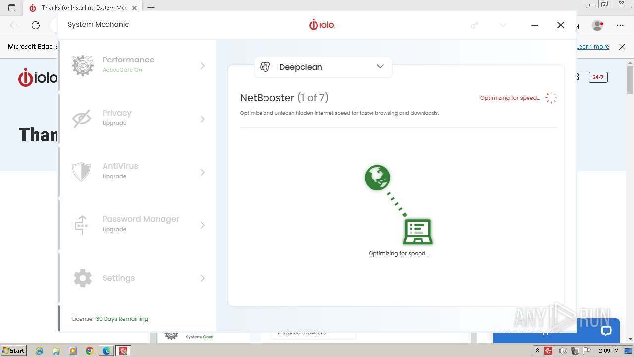
Task: Dismiss the Microsoft Edge notification bar
Action: pos(622,46)
